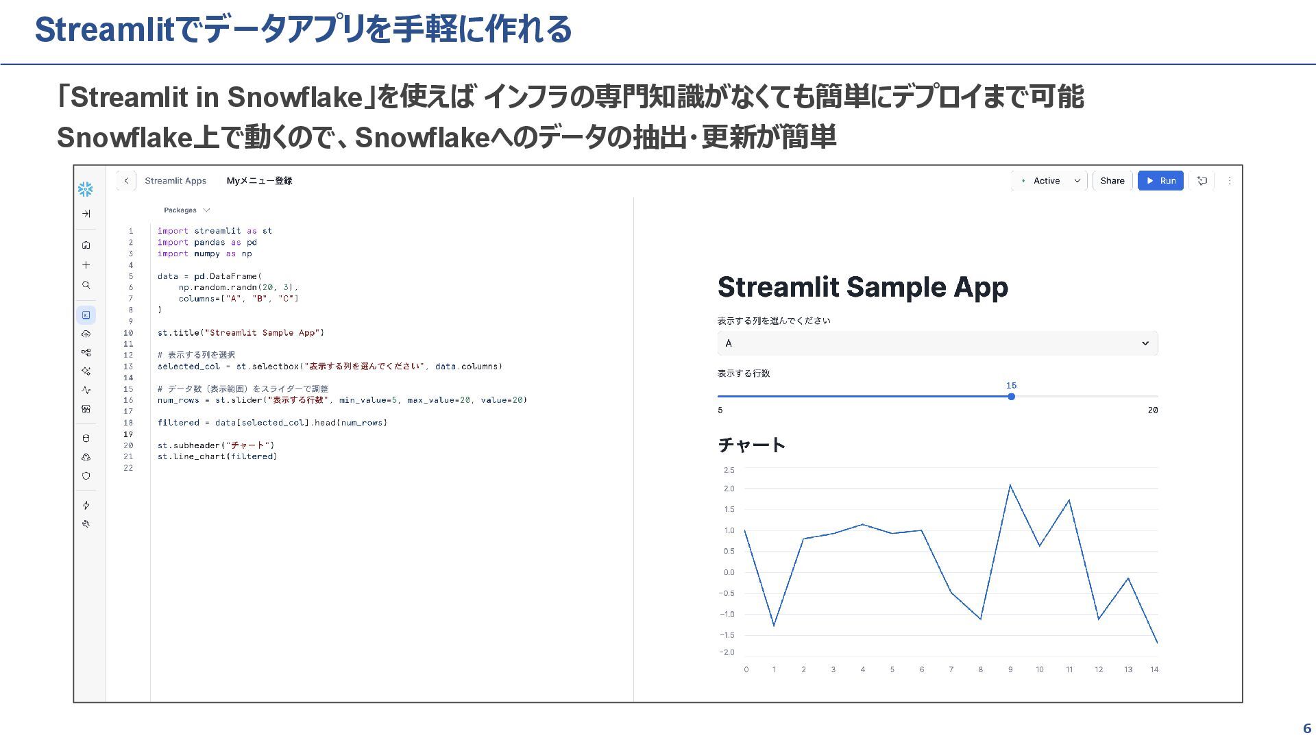The height and width of the screenshot is (740, 1316).
Task: Open the Marketplace storefront icon
Action: 86,410
